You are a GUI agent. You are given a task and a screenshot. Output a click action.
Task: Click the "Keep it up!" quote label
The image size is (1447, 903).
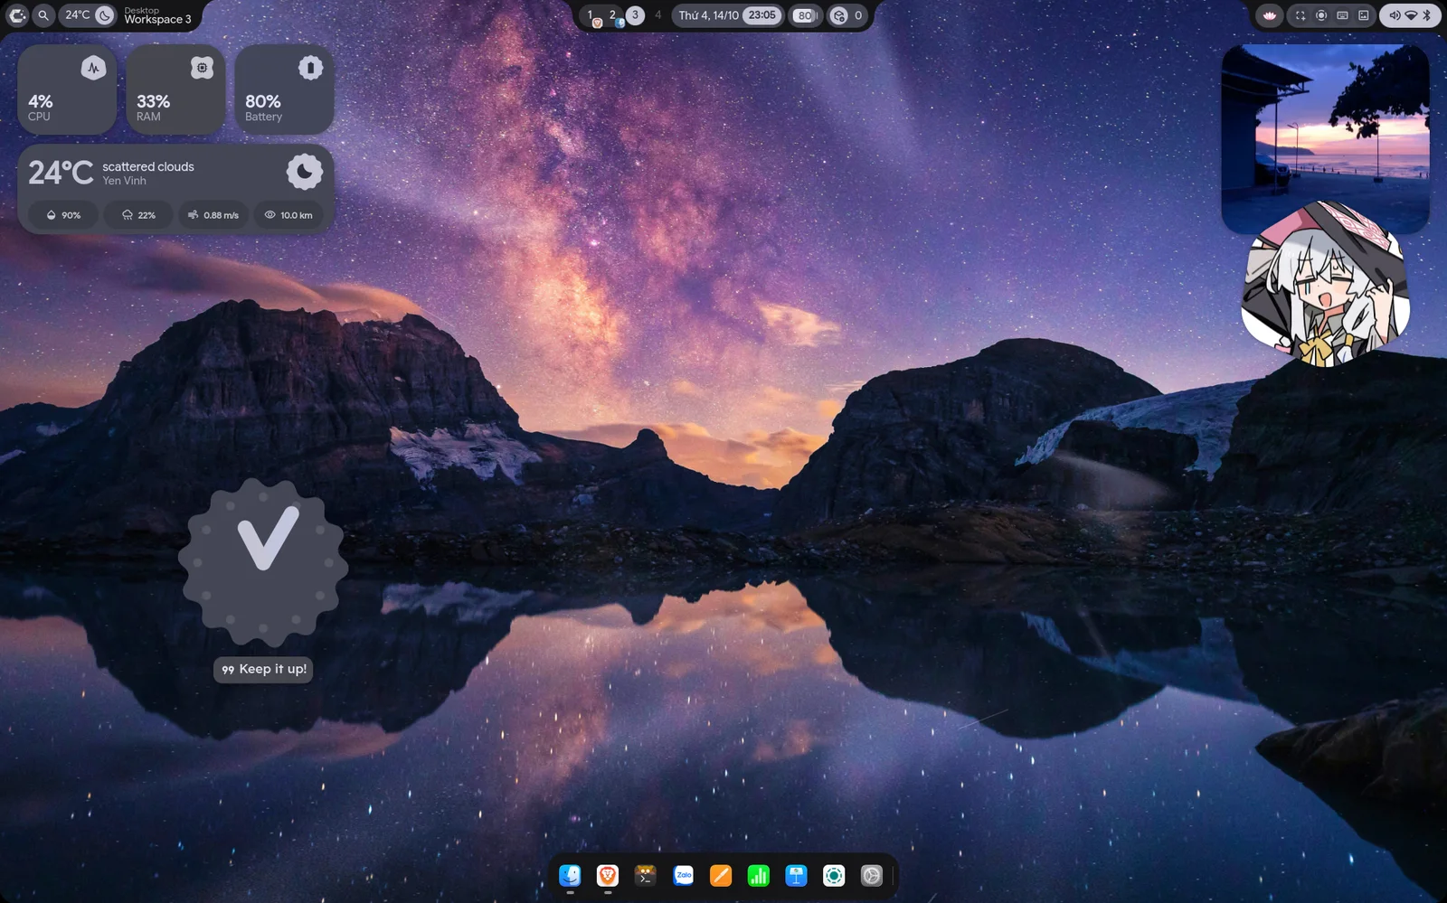(x=263, y=669)
